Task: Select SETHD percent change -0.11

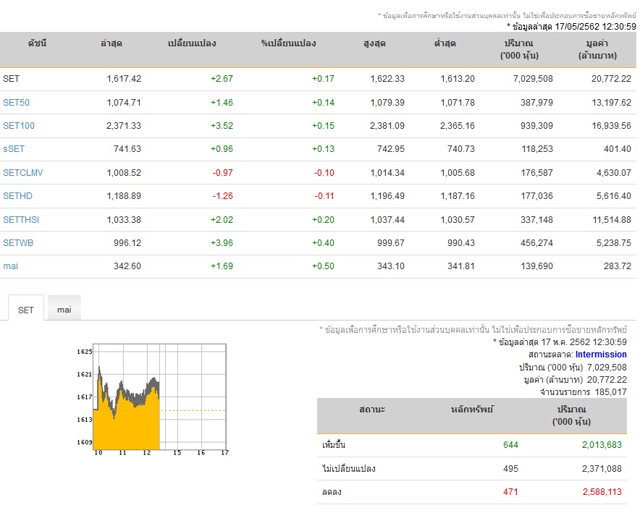Action: (x=324, y=196)
